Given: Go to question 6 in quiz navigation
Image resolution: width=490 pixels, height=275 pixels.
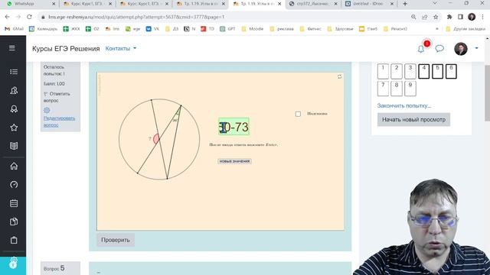Looking at the screenshot, I should (451, 71).
